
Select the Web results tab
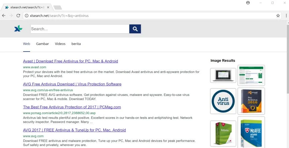click(x=26, y=44)
